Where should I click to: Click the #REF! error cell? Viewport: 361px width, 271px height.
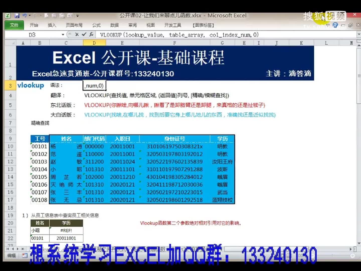pyautogui.click(x=66, y=230)
